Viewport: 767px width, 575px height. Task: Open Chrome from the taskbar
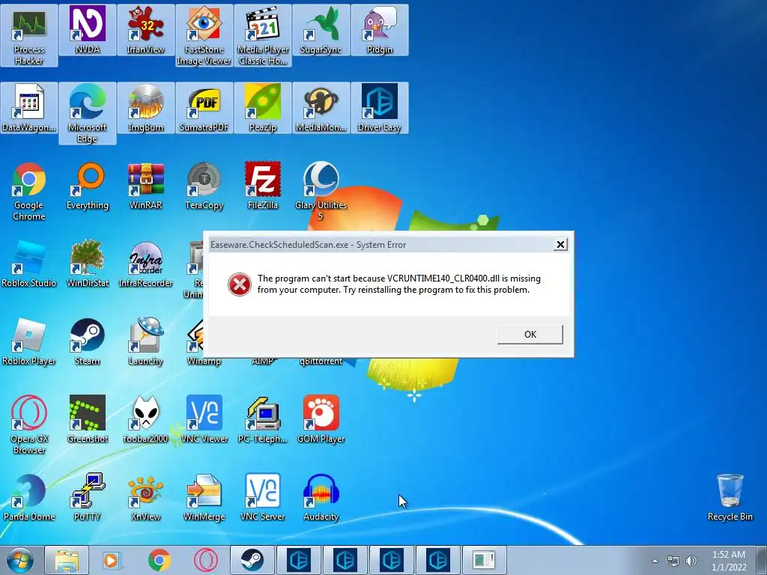pyautogui.click(x=159, y=560)
